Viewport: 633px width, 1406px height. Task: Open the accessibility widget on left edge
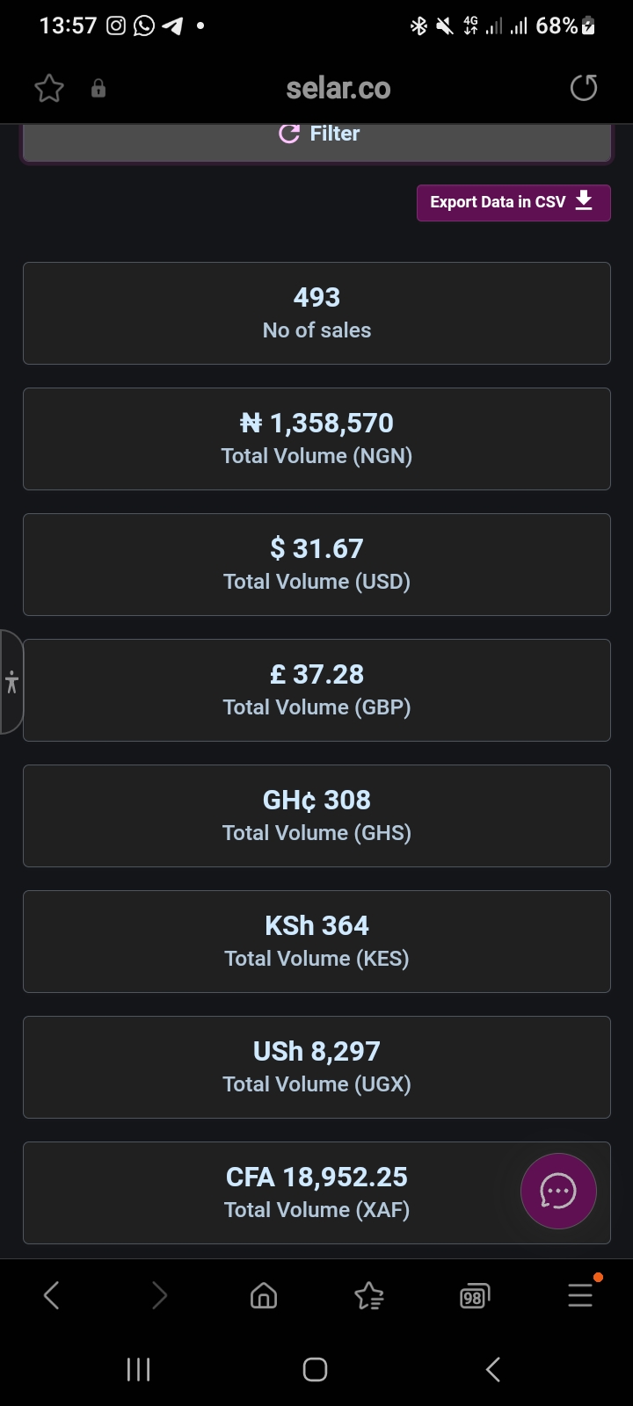[x=11, y=682]
